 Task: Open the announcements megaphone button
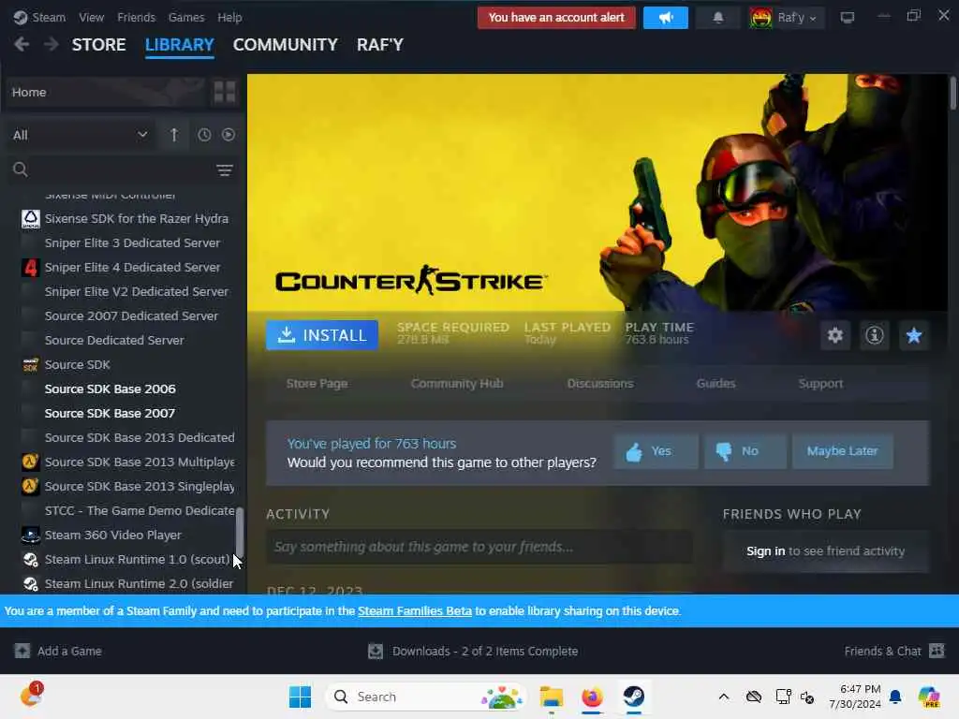(x=666, y=18)
